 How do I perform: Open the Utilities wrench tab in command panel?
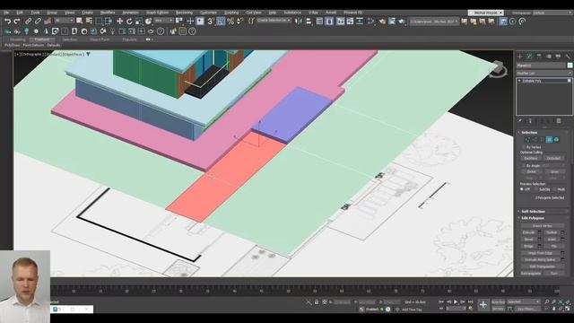click(x=568, y=56)
